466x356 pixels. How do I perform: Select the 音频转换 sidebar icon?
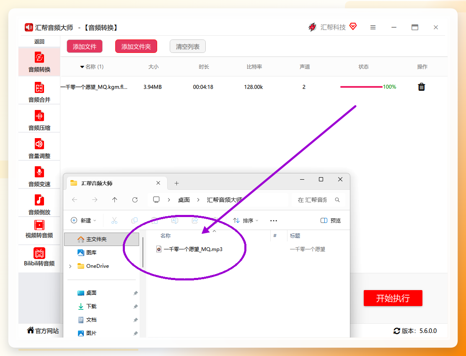click(x=39, y=58)
